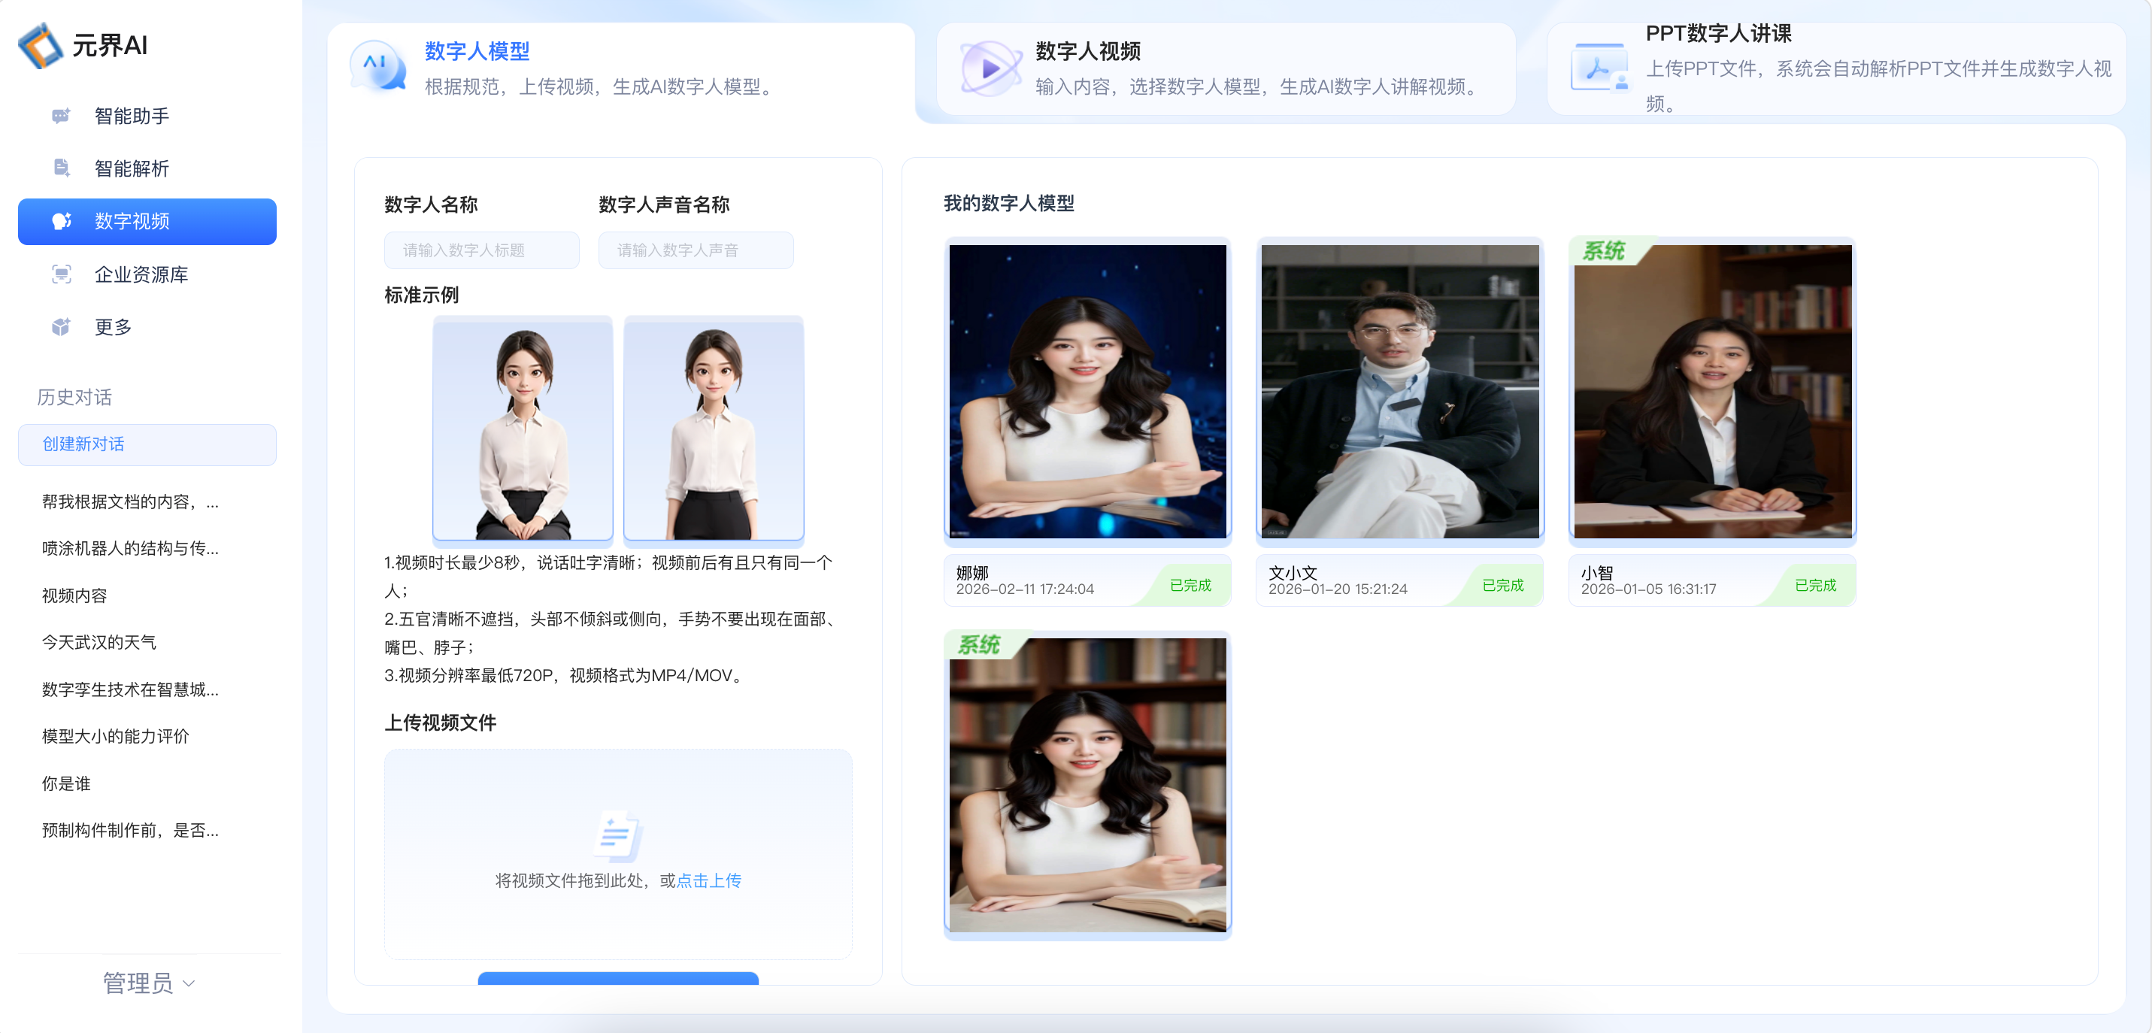The image size is (2152, 1033).
Task: Select 数字视频 in the sidebar menu
Action: 147,221
